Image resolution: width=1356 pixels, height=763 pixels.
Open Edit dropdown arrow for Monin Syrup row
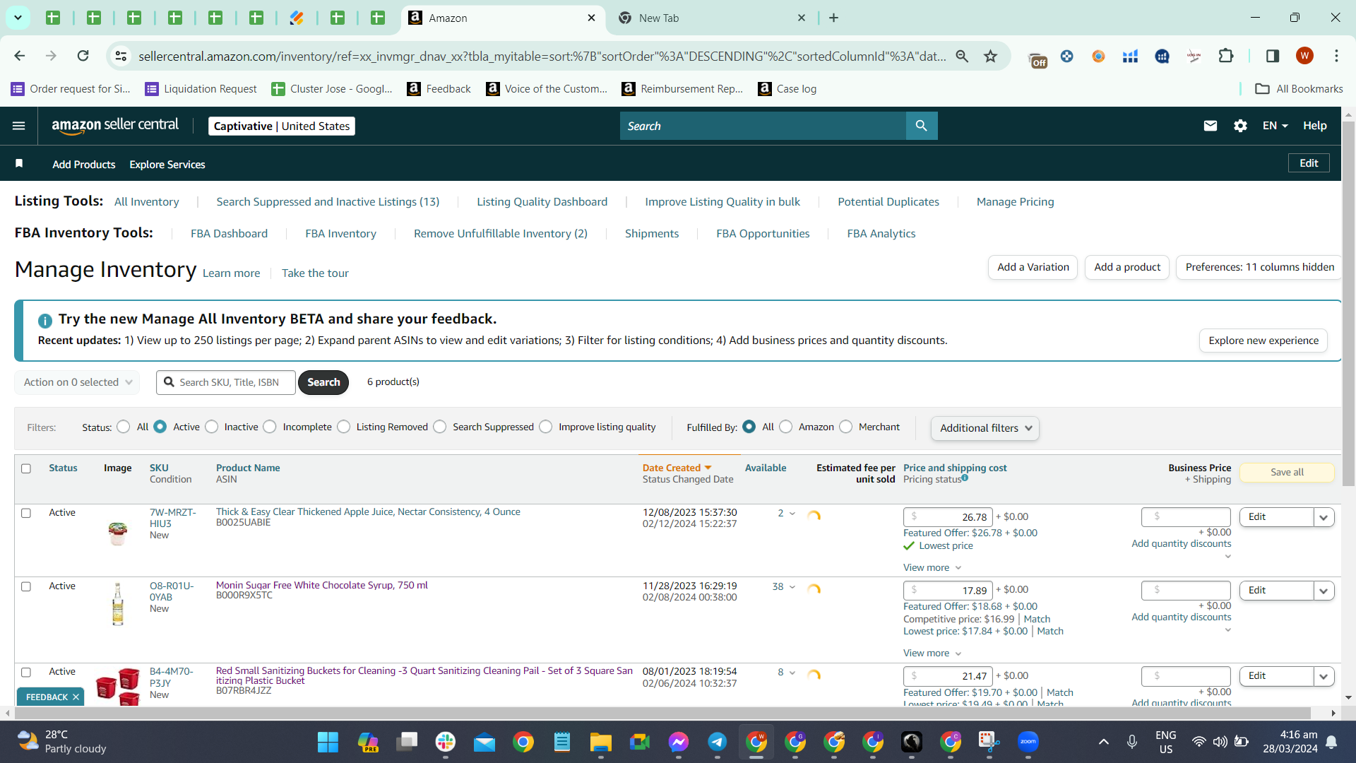tap(1324, 591)
